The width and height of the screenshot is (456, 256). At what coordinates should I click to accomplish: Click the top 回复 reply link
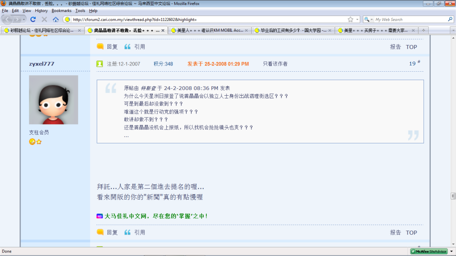(112, 47)
